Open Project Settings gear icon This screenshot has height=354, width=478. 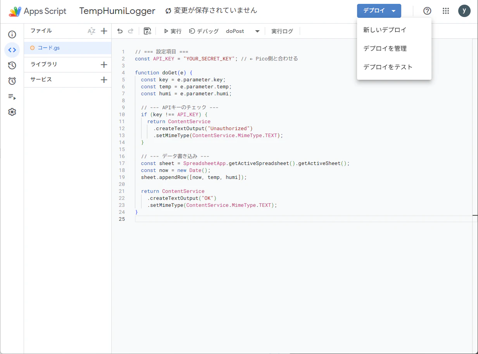12,112
